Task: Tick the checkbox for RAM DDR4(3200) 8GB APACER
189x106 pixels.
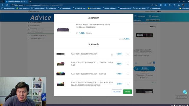Action: pos(128,54)
